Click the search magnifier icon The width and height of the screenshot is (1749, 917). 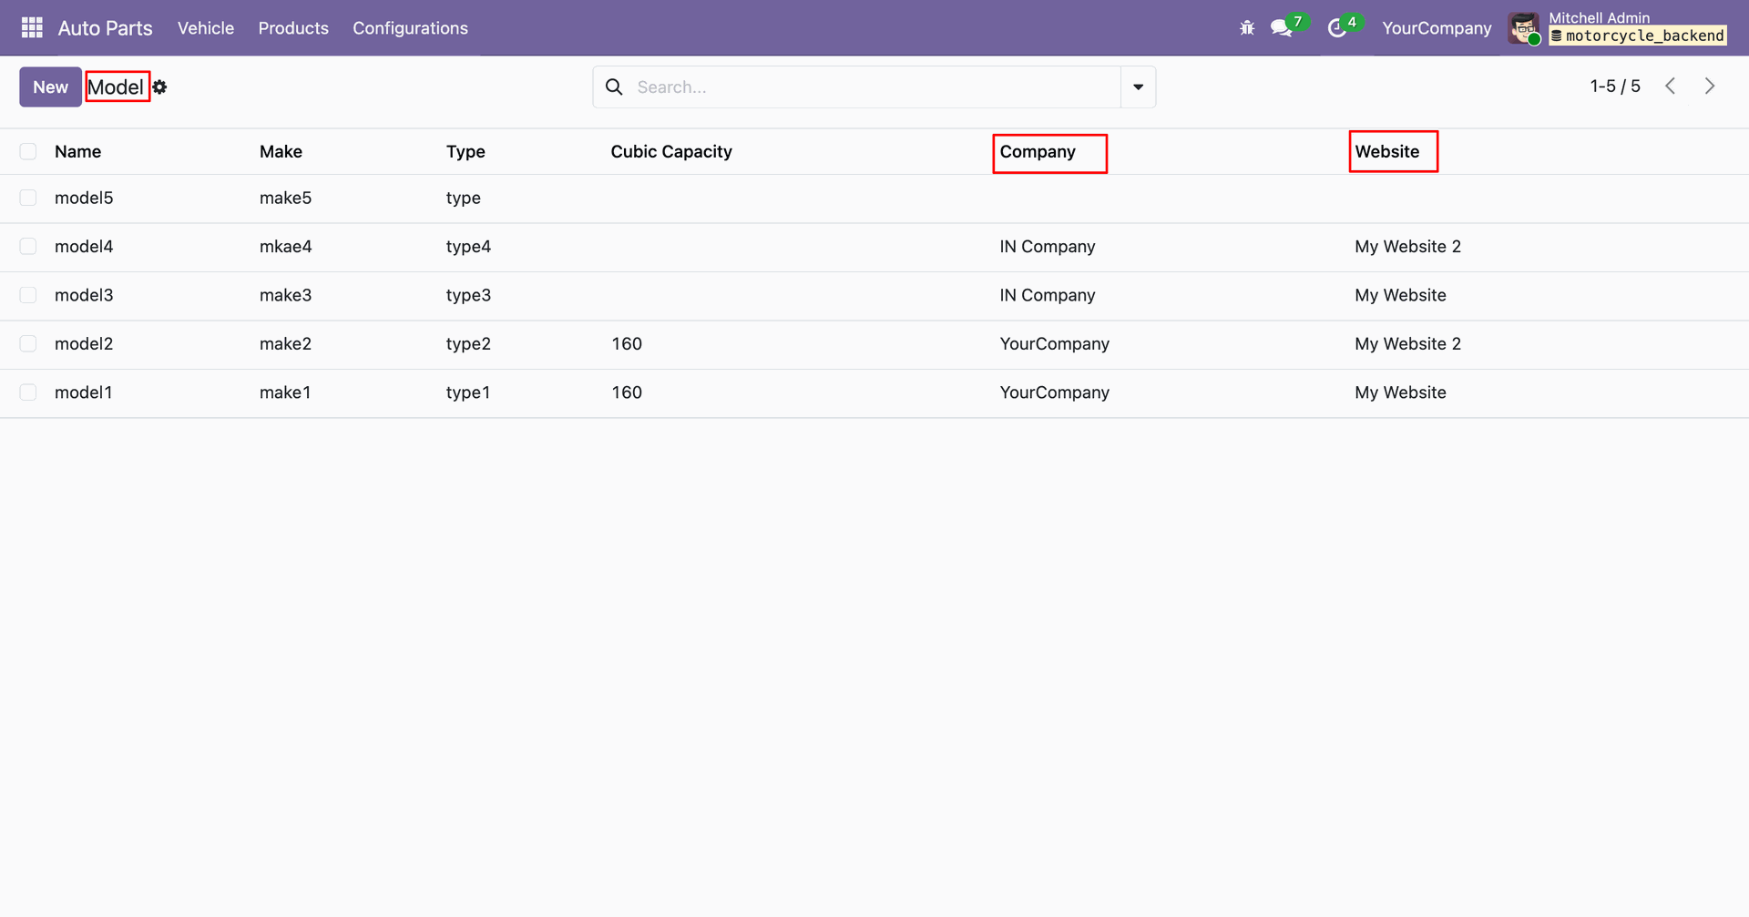pos(615,87)
